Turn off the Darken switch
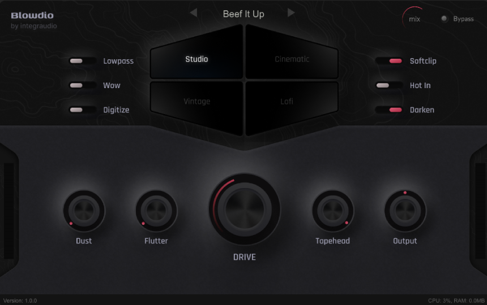 [389, 110]
